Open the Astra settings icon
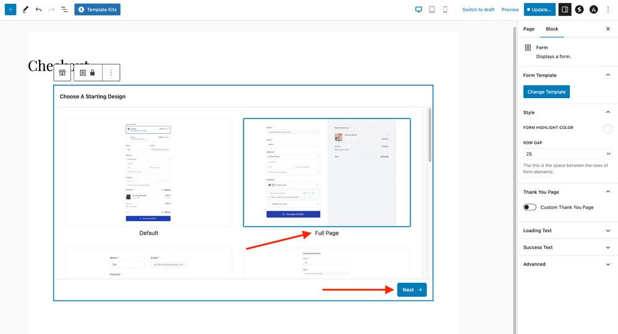 pos(593,9)
